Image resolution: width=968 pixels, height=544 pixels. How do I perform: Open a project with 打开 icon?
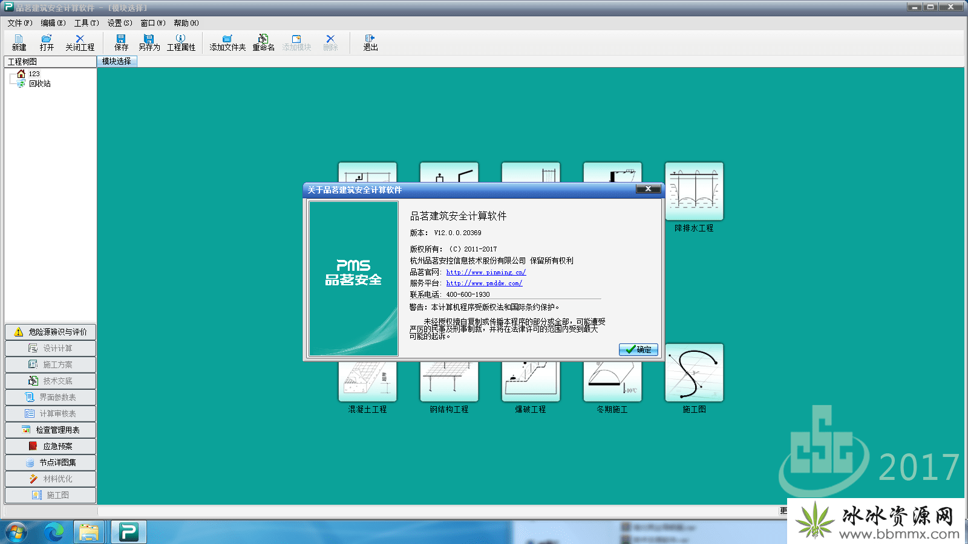[47, 42]
